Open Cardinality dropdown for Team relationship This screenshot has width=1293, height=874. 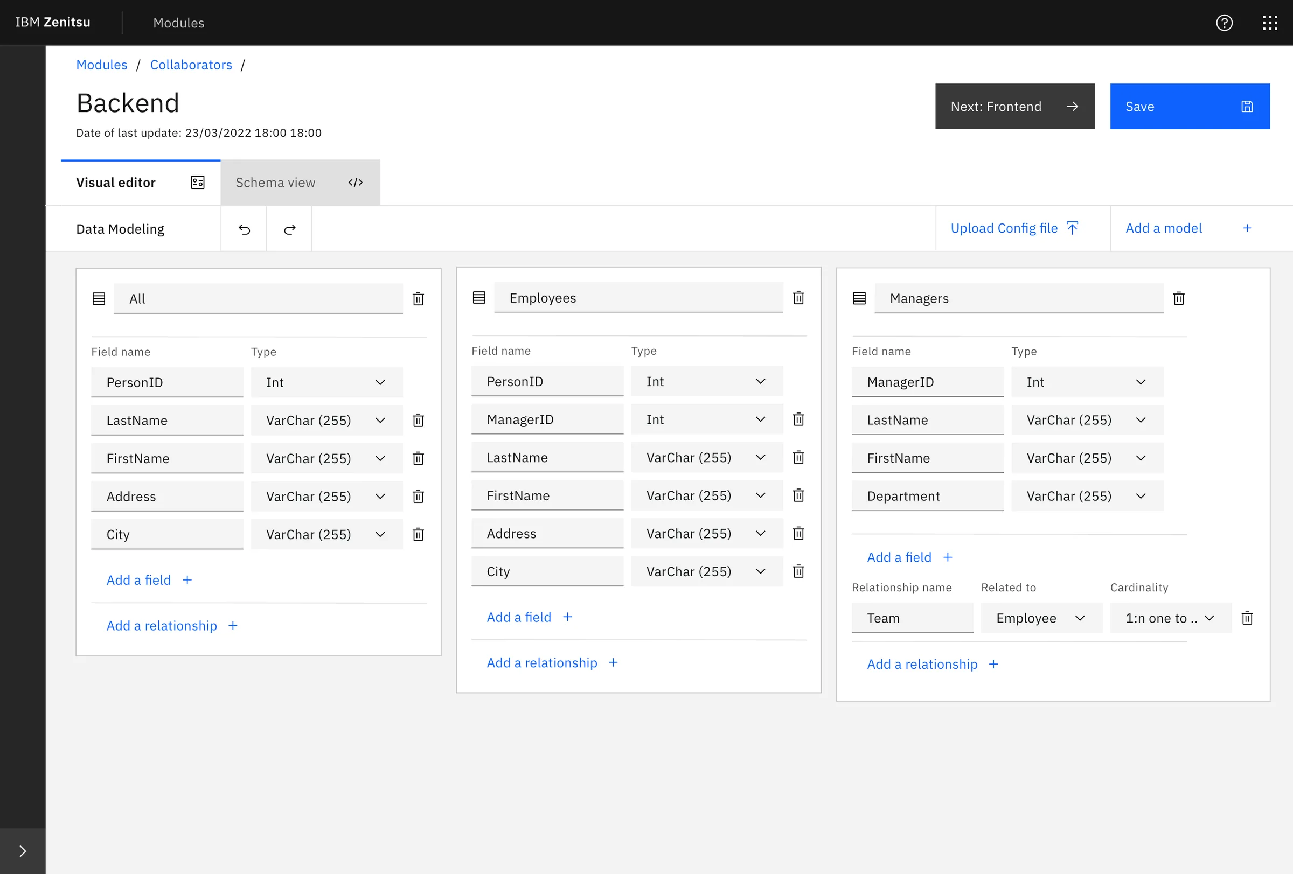click(x=1170, y=618)
